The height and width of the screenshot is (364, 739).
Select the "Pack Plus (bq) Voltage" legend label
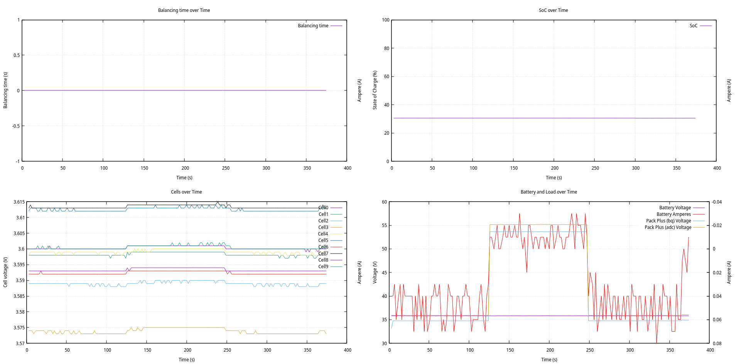pyautogui.click(x=668, y=221)
